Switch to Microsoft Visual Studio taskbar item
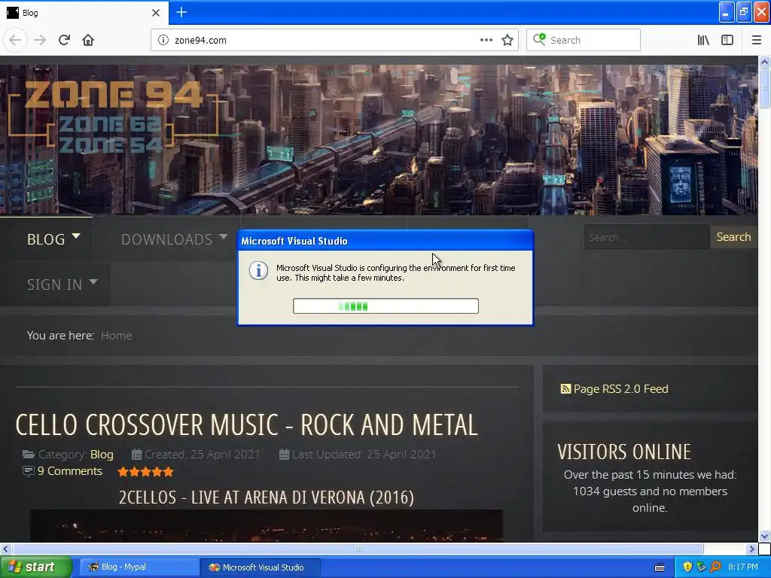 (x=261, y=567)
